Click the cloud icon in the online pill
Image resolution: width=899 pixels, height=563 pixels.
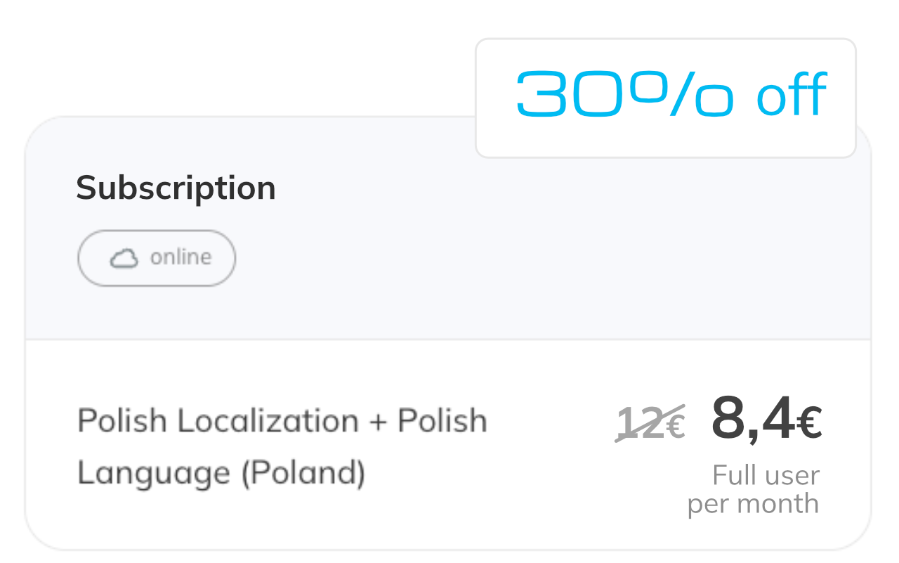coord(124,259)
